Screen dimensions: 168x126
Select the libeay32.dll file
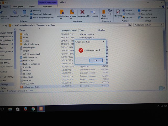28,77
